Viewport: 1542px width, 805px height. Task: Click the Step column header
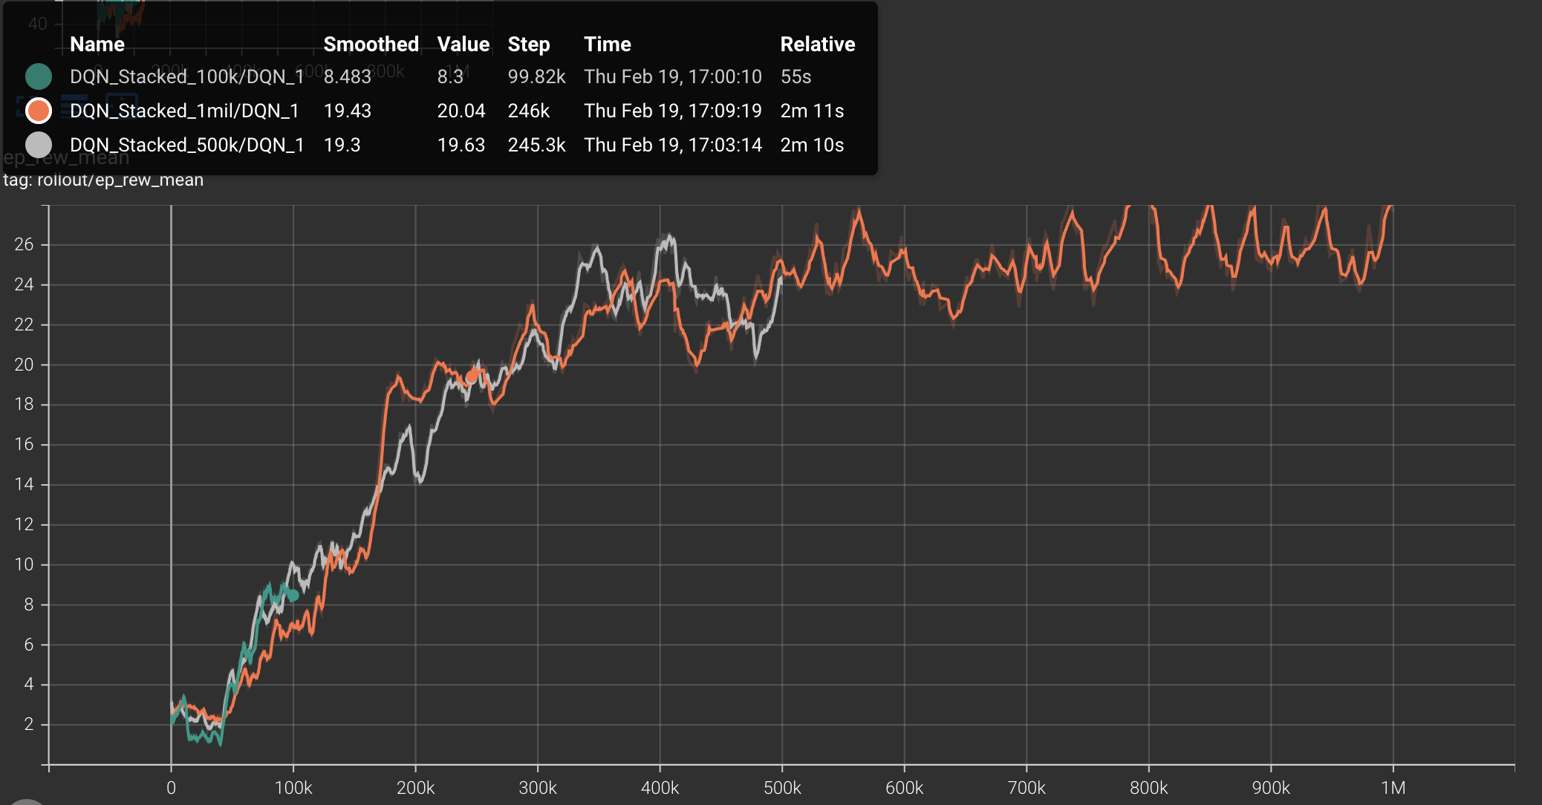point(528,45)
